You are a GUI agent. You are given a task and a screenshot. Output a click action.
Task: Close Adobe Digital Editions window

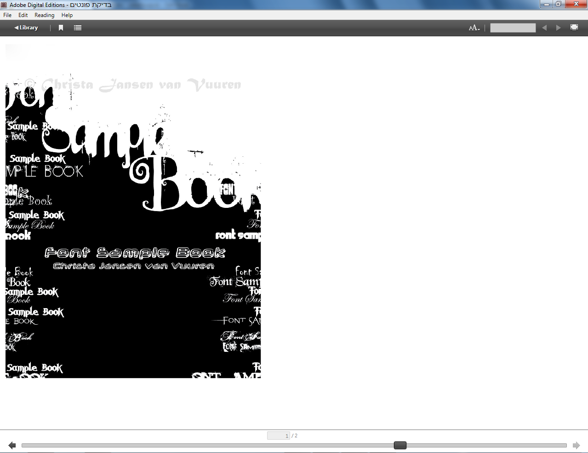pyautogui.click(x=576, y=4)
